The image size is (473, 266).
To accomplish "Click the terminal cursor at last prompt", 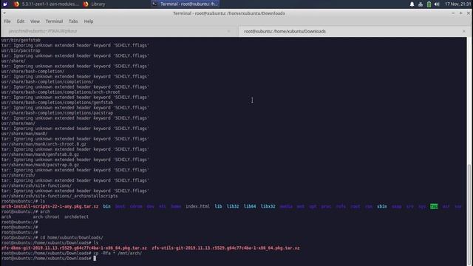I will tap(95, 258).
